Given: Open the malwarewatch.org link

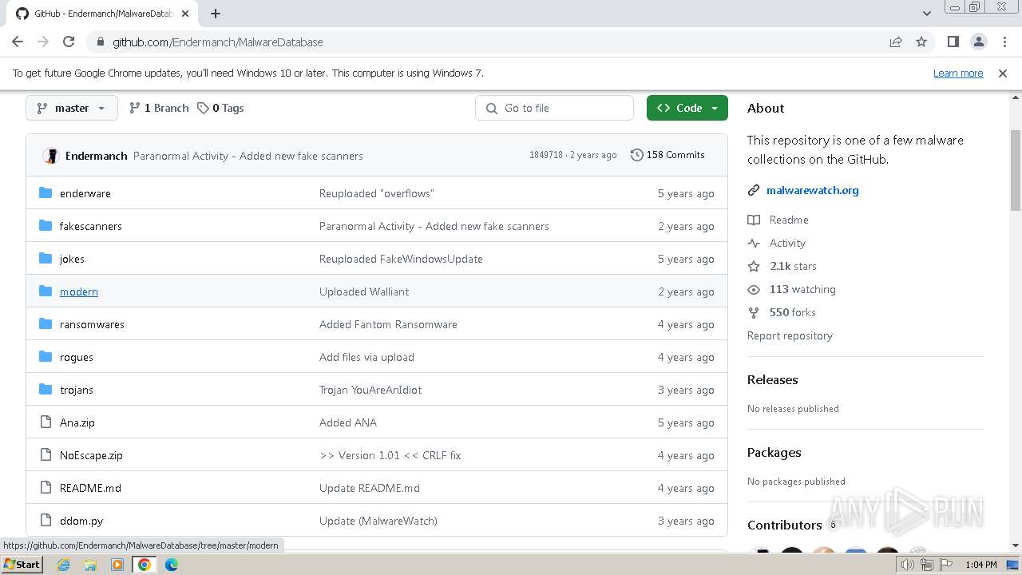Looking at the screenshot, I should pyautogui.click(x=812, y=190).
